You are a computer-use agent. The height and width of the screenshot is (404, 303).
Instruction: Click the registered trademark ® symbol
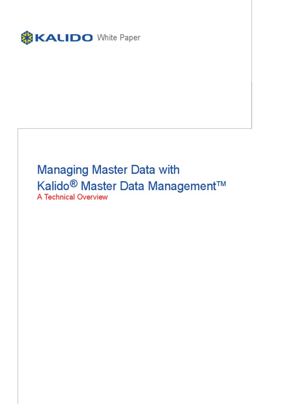73,183
